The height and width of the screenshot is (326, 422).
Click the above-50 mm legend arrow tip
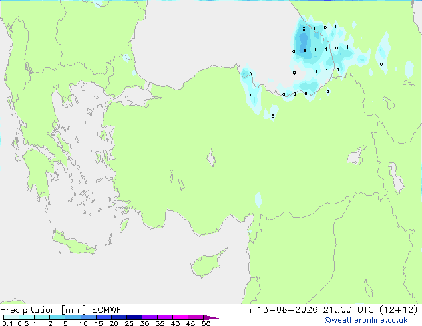[x=211, y=317]
